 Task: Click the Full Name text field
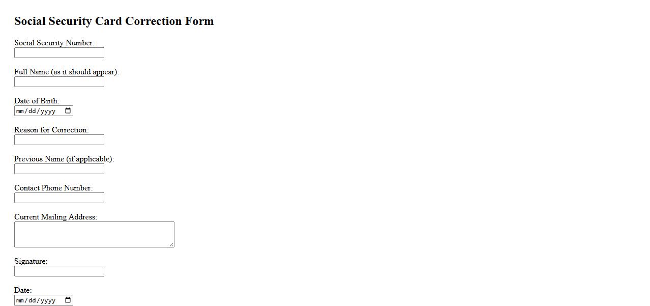tap(59, 82)
